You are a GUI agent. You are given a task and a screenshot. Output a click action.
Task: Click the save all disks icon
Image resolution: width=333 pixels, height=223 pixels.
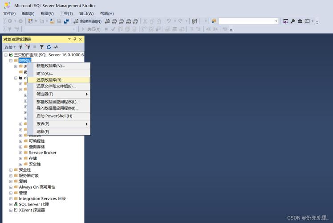pos(66,21)
